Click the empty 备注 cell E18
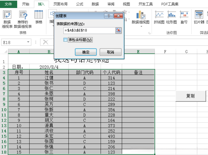The height and width of the screenshot is (155, 208). [138, 152]
